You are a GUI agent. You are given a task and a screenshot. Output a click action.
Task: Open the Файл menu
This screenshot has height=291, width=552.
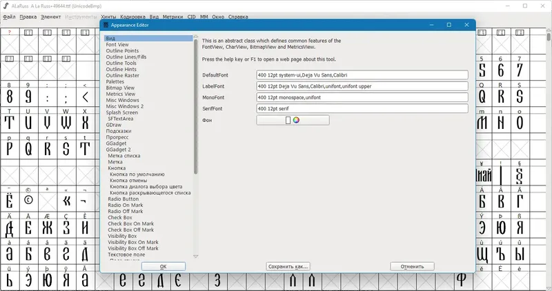point(9,17)
